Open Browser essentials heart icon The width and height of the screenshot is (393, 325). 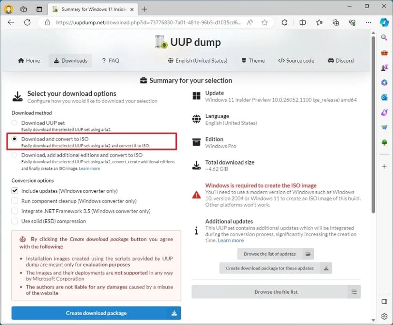[352, 22]
